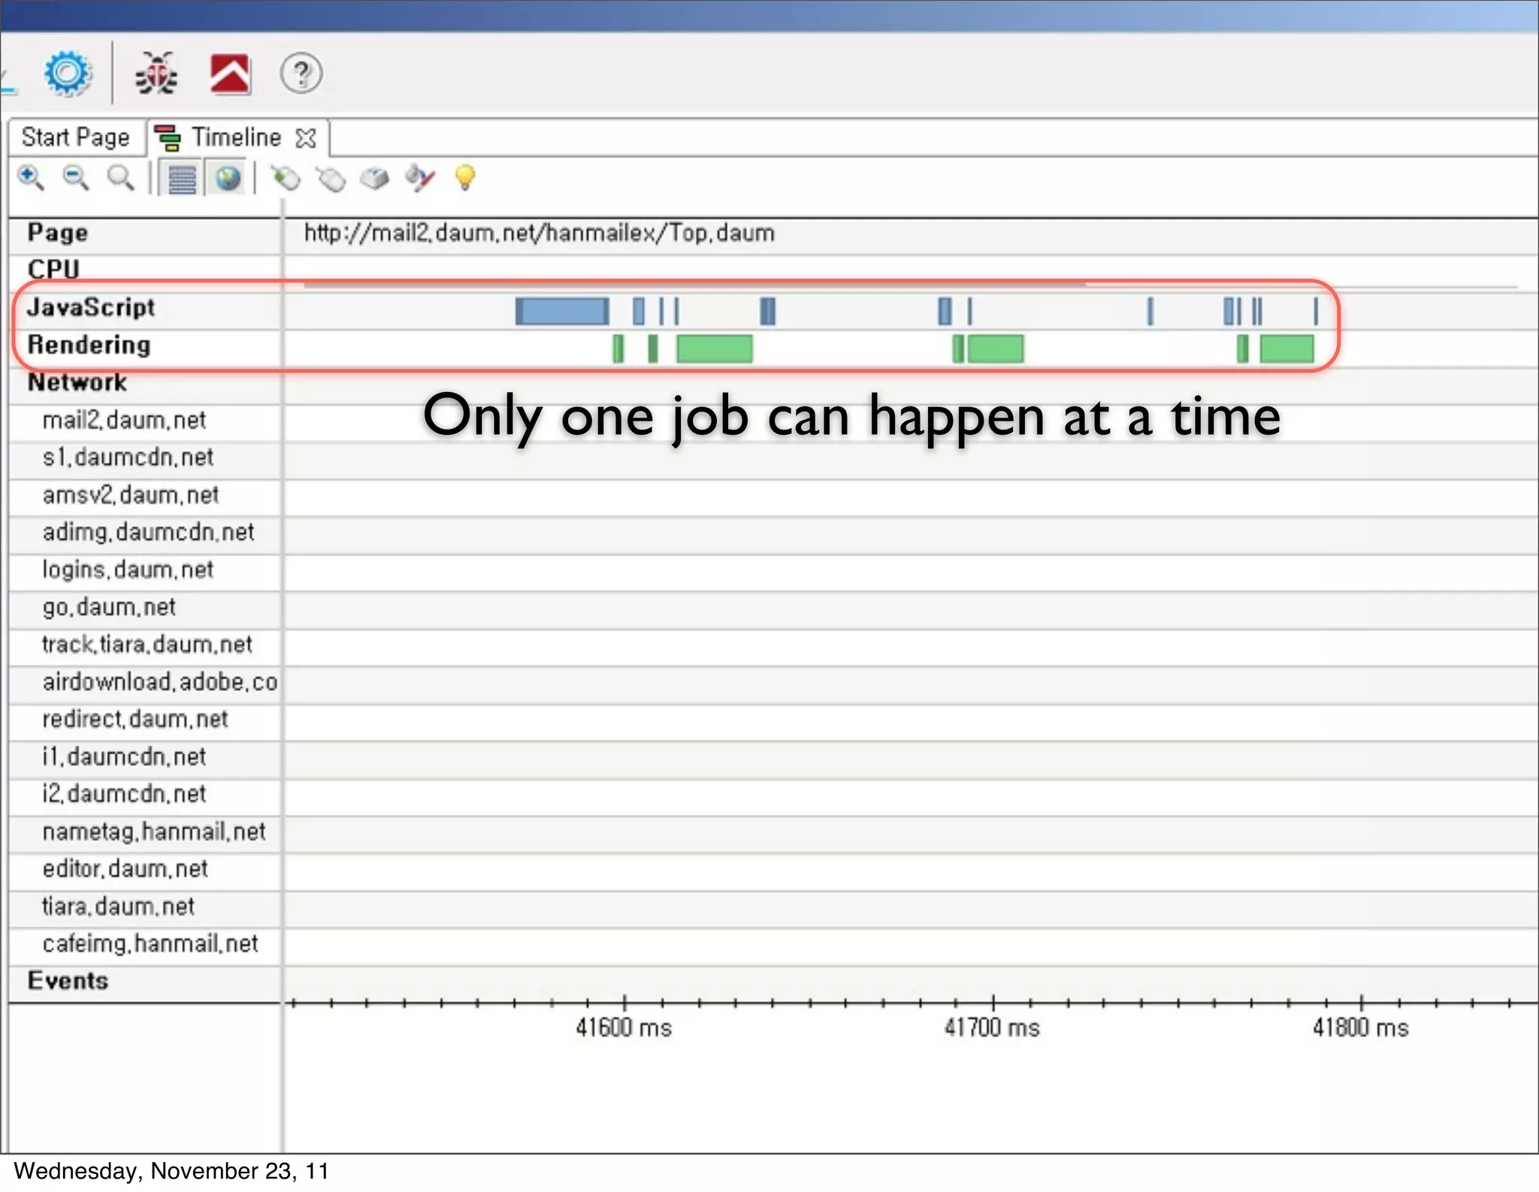
Task: Select the track.tiara.daum.net network row
Action: click(x=147, y=644)
